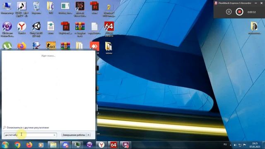Select the CS:GO desktop shortcut

coord(51,46)
